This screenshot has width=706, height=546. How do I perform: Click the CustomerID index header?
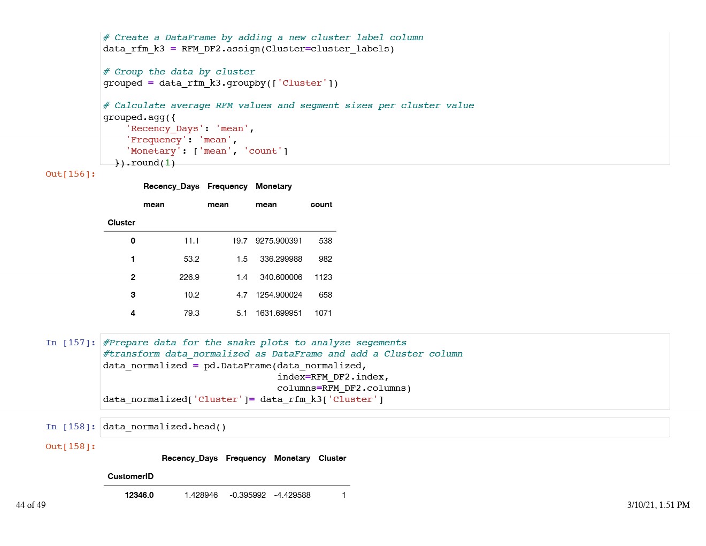[x=131, y=476]
